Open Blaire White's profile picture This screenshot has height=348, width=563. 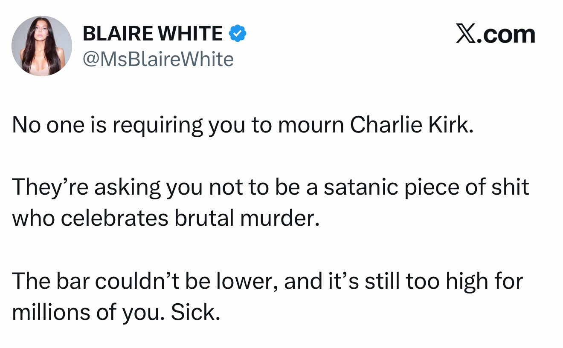pos(42,46)
